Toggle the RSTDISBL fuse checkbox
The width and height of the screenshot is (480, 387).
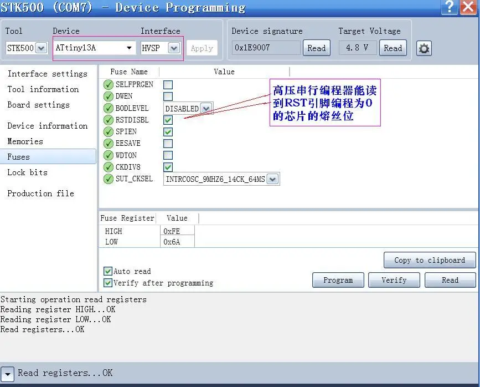(168, 120)
